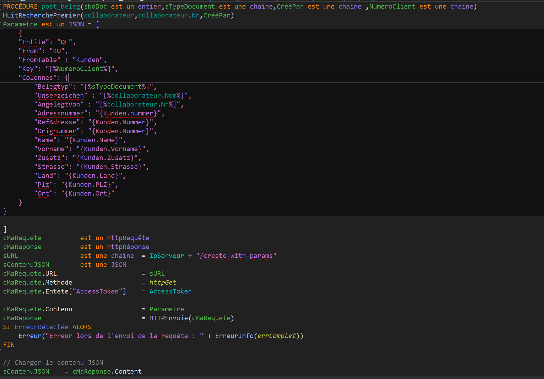Collapse the PROCÉDURE post_beleg code block
The width and height of the screenshot is (544, 379).
tap(1, 7)
